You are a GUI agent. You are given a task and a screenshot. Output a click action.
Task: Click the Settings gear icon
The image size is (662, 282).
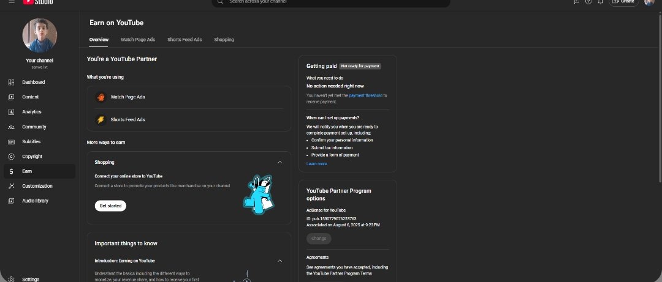(12, 279)
